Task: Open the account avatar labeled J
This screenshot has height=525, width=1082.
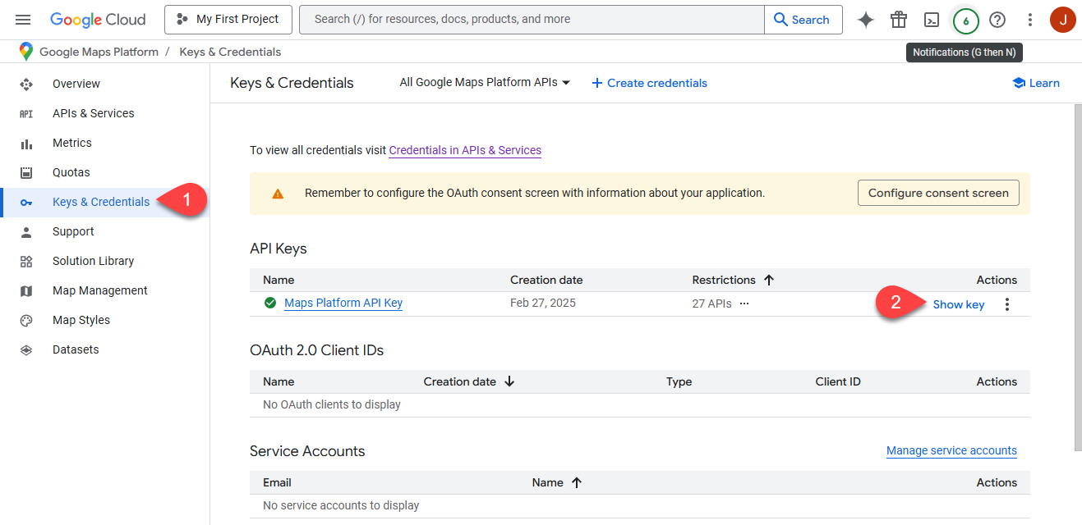Action: (1063, 20)
